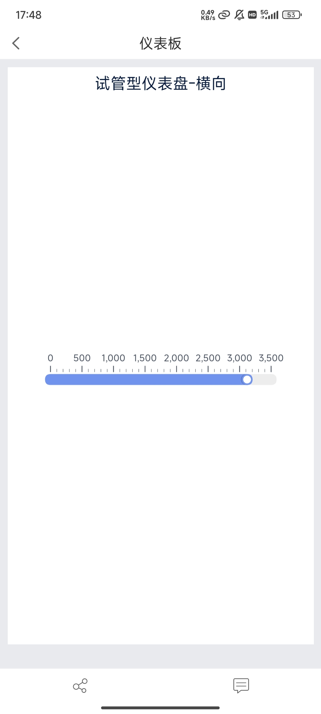This screenshot has width=321, height=714.
Task: Click the 2,000 scale label
Action: 176,358
